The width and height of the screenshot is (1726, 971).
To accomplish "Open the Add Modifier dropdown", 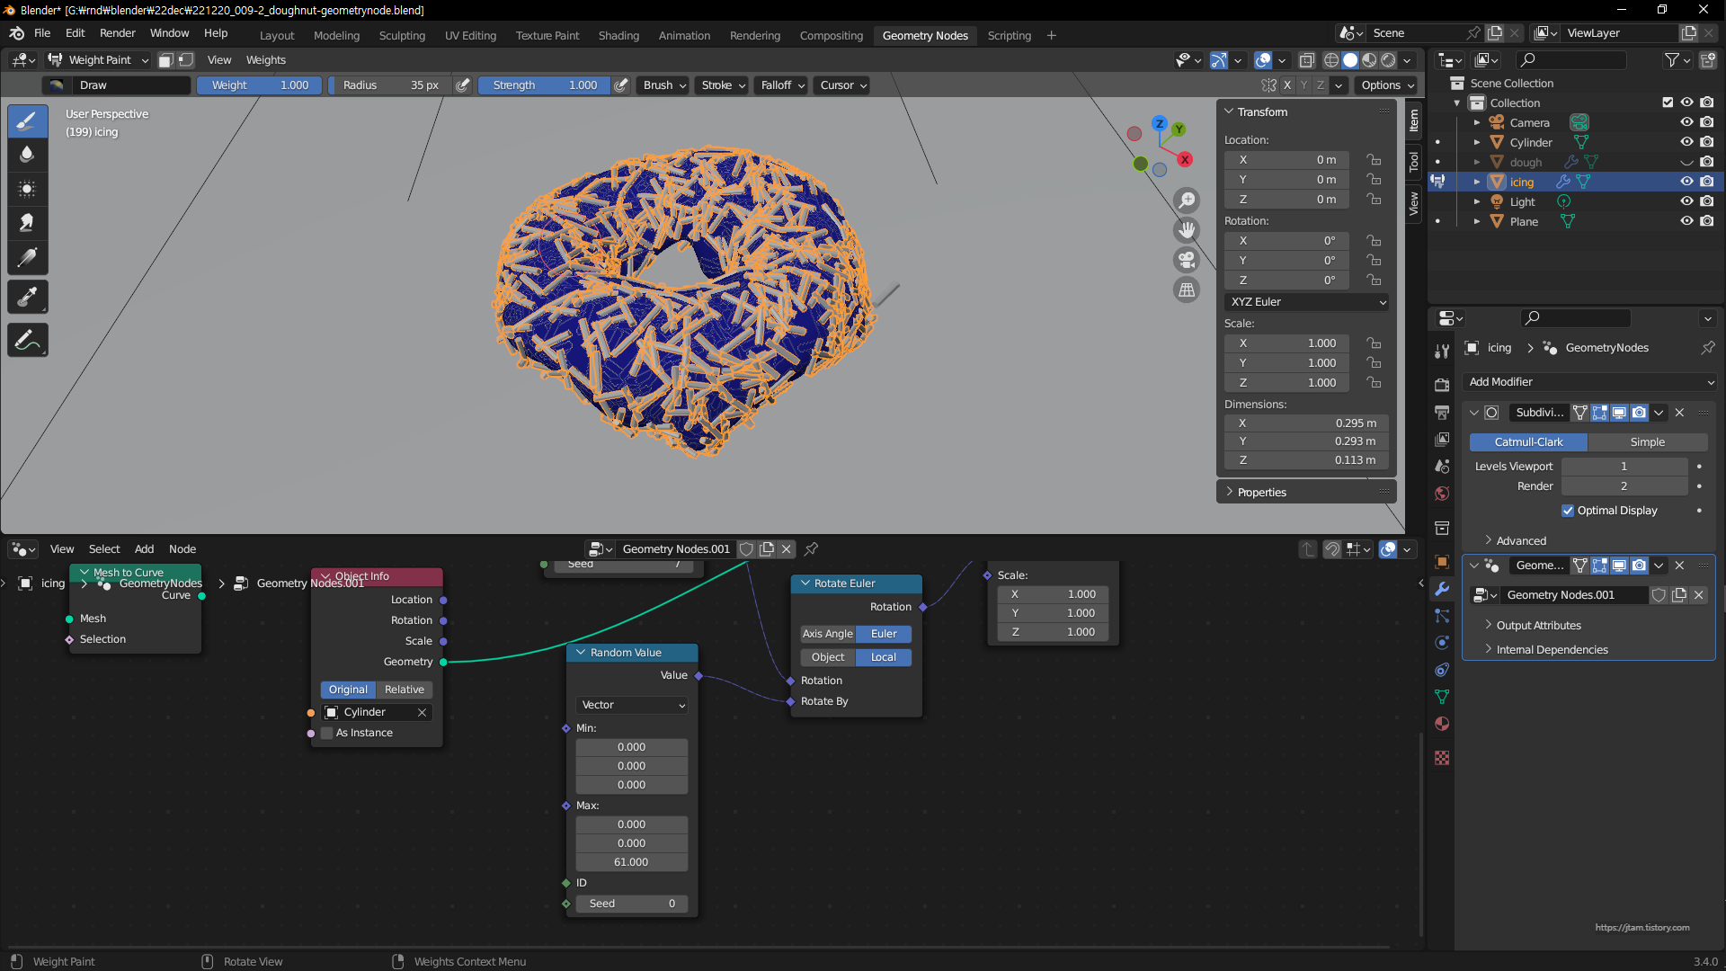I will pos(1589,382).
